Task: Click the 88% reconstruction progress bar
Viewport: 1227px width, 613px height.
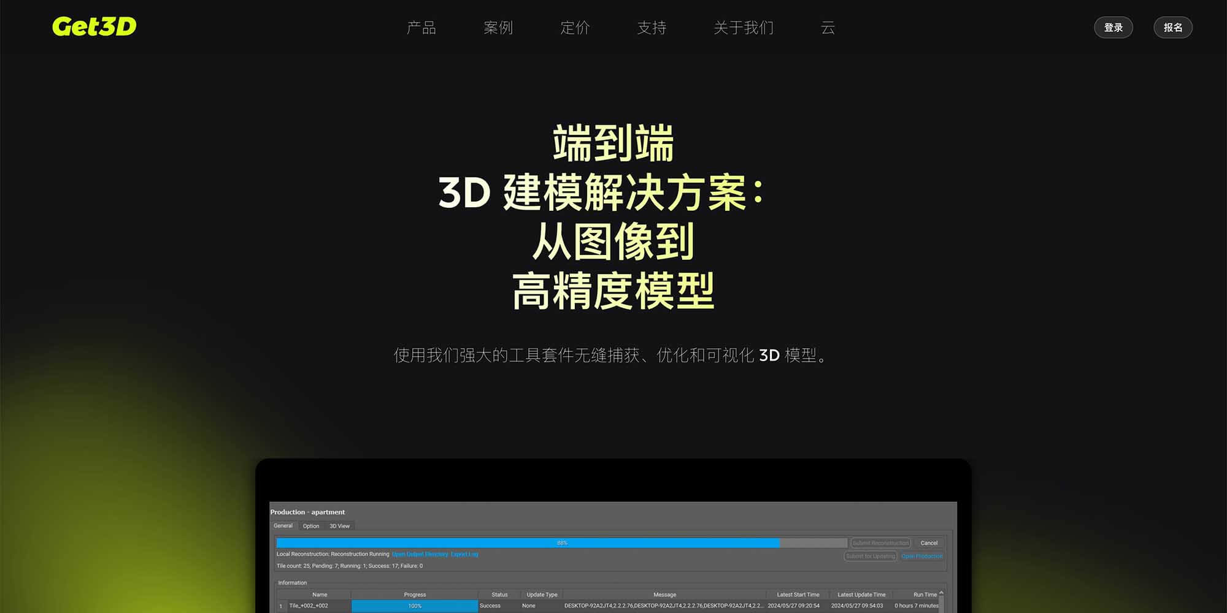Action: coord(561,543)
